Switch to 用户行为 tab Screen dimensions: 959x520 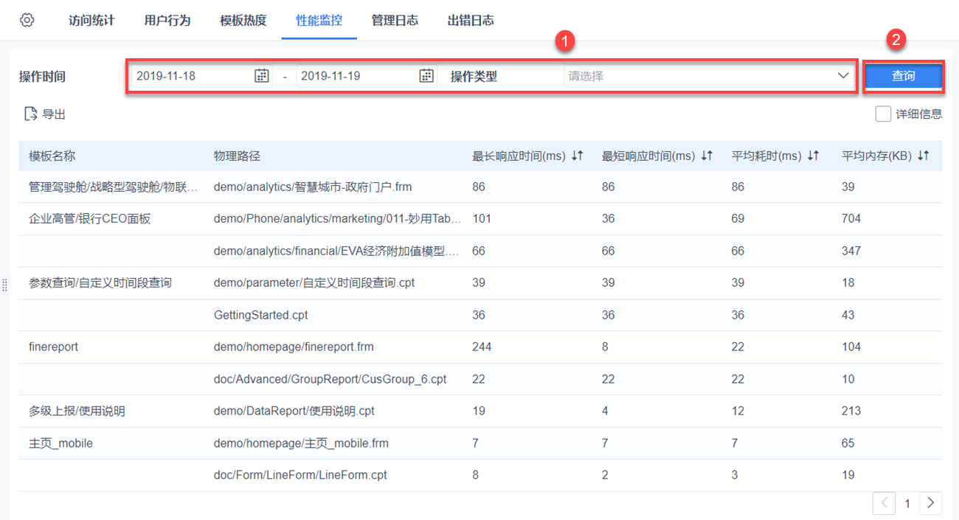pyautogui.click(x=167, y=20)
